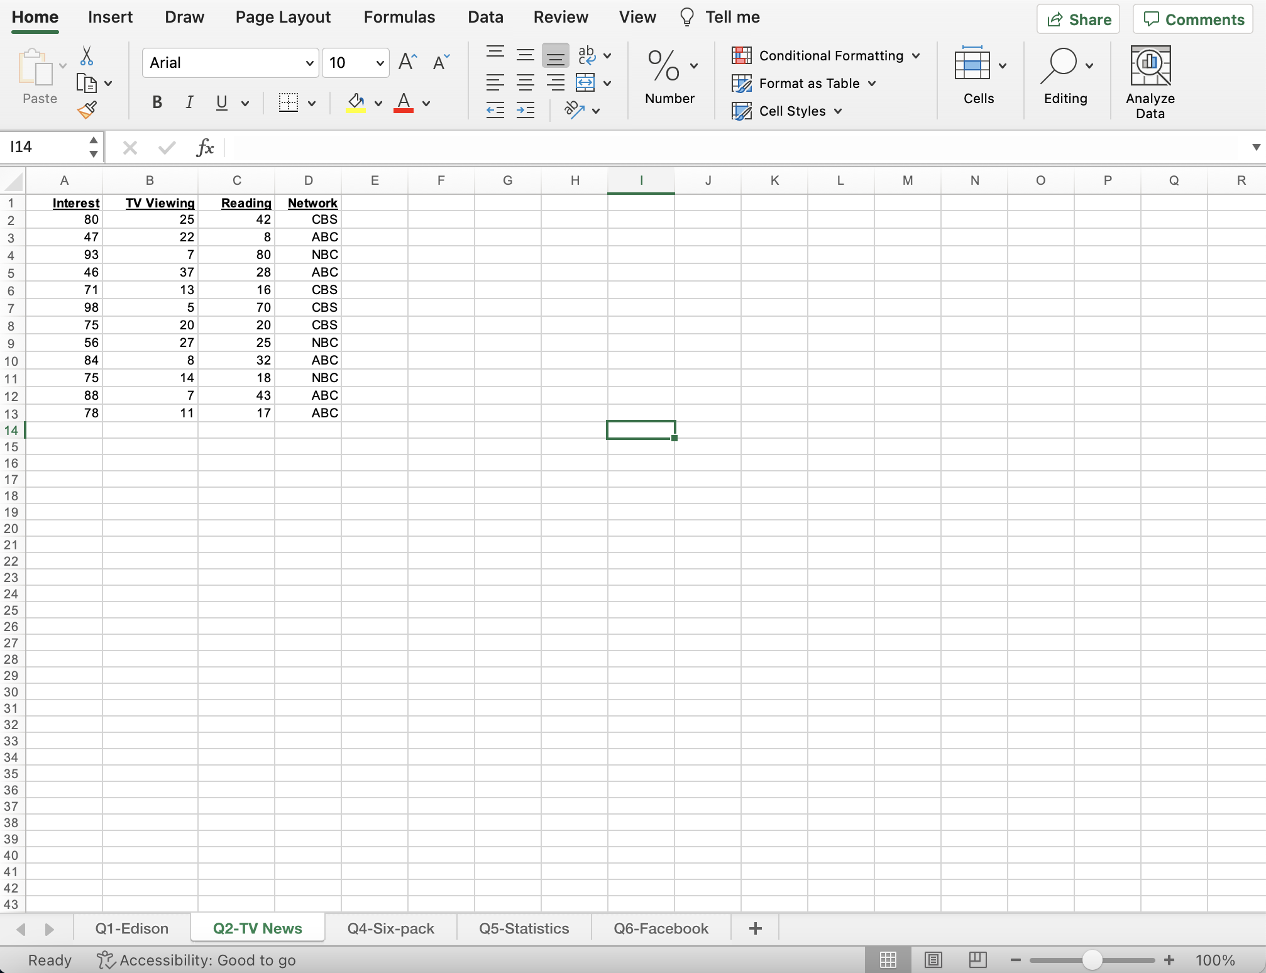Click the Wrap Text icon
Viewport: 1266px width, 973px height.
coord(586,55)
